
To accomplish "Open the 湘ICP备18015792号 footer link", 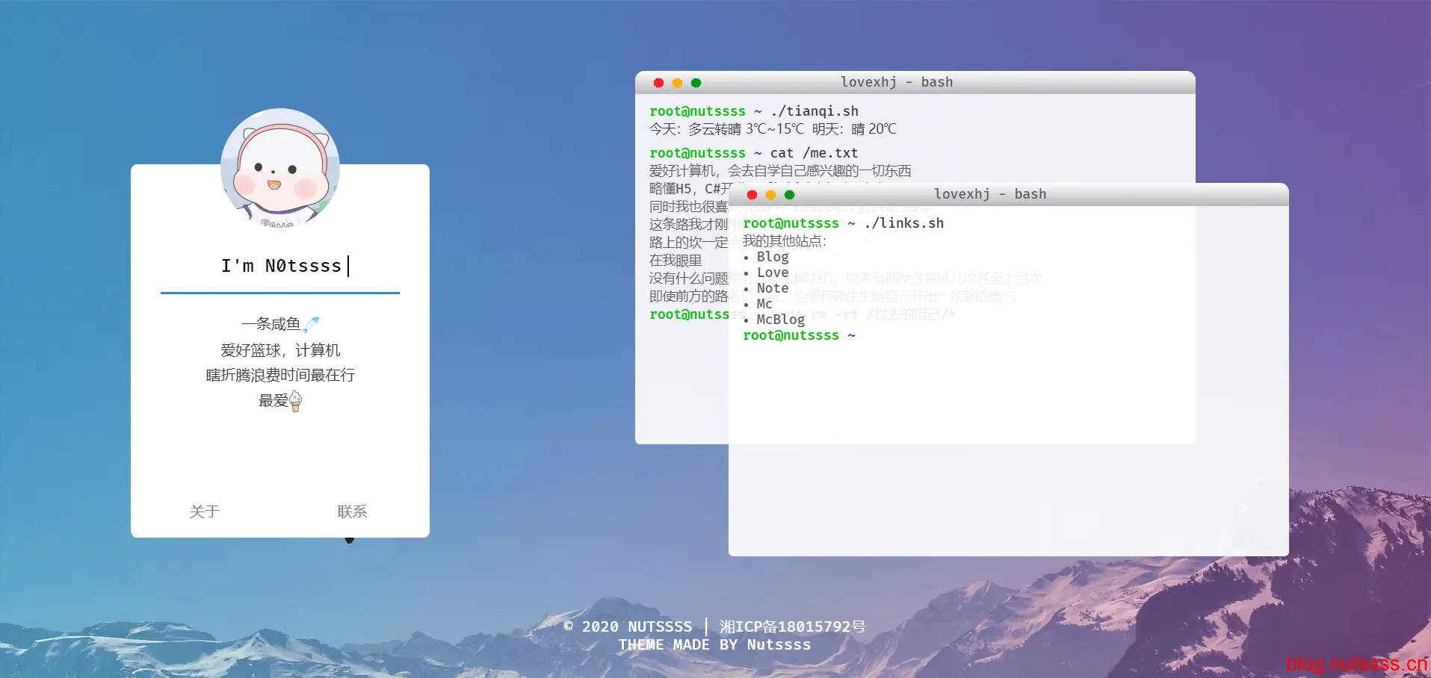I will 792,626.
